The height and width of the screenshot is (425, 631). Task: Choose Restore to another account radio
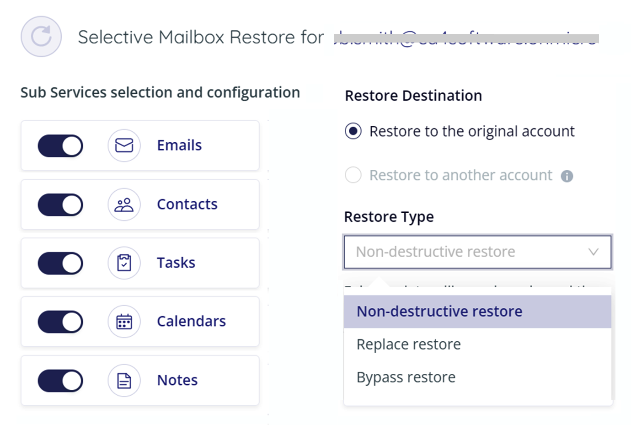(x=353, y=175)
